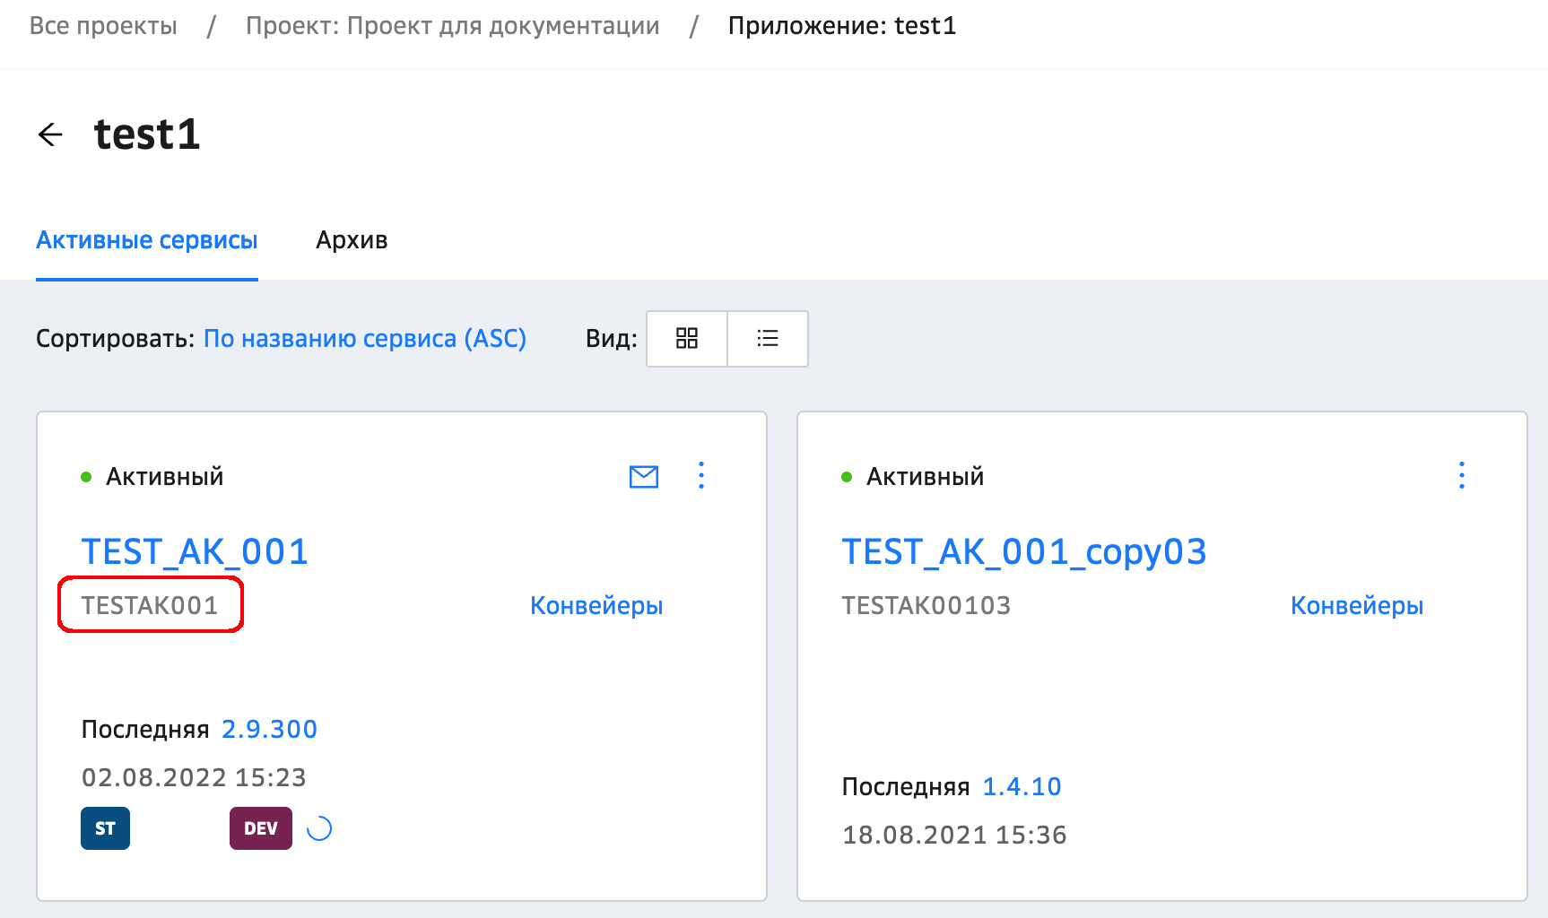Open Конвейеры for TEST_AK_001

pos(596,605)
